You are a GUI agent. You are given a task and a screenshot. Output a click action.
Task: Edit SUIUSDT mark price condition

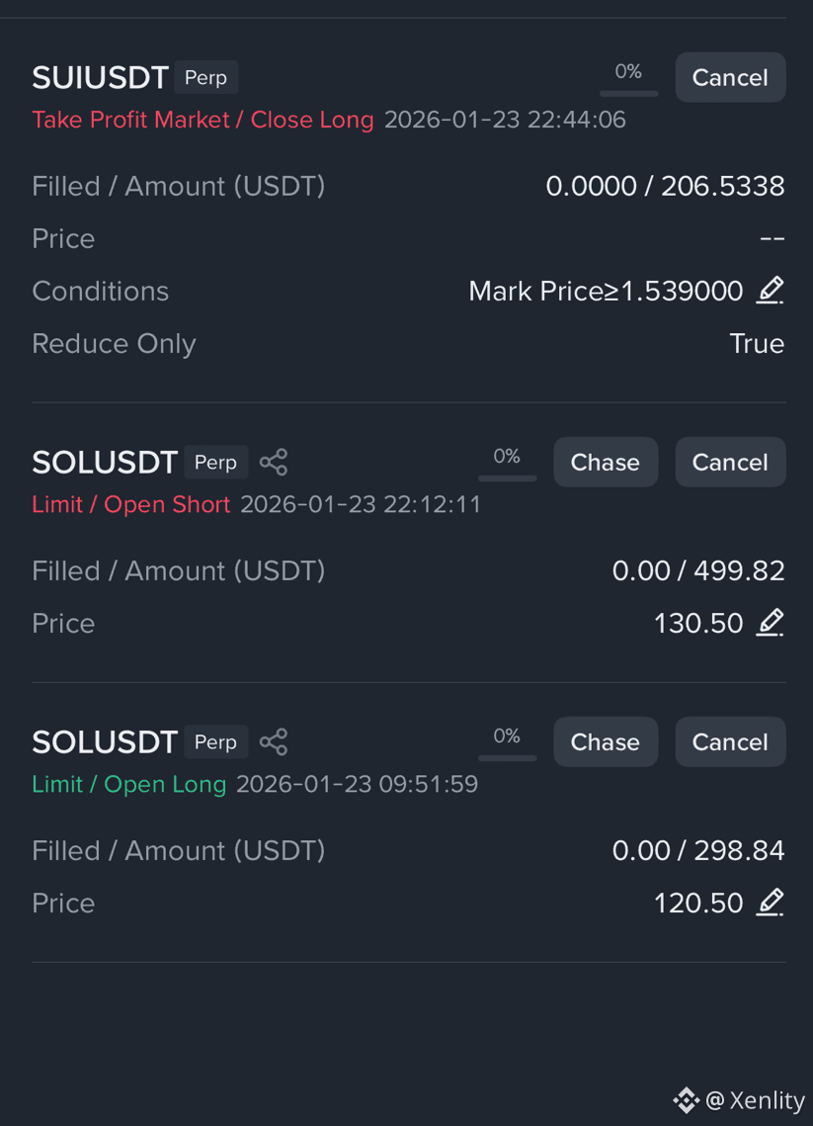[770, 291]
